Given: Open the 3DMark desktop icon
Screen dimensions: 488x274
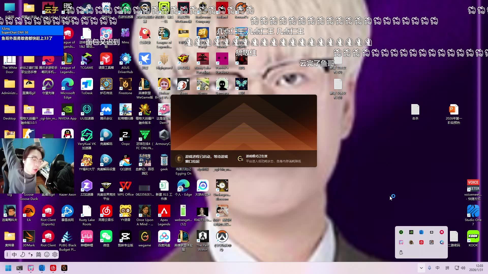Looking at the screenshot, I should (29, 239).
